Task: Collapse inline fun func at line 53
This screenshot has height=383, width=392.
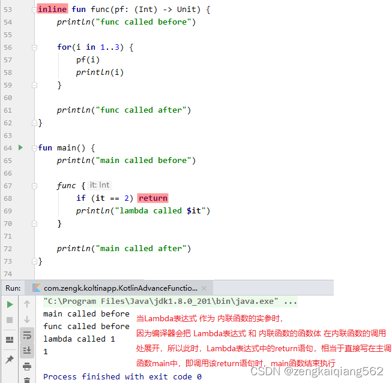Action: (x=34, y=10)
